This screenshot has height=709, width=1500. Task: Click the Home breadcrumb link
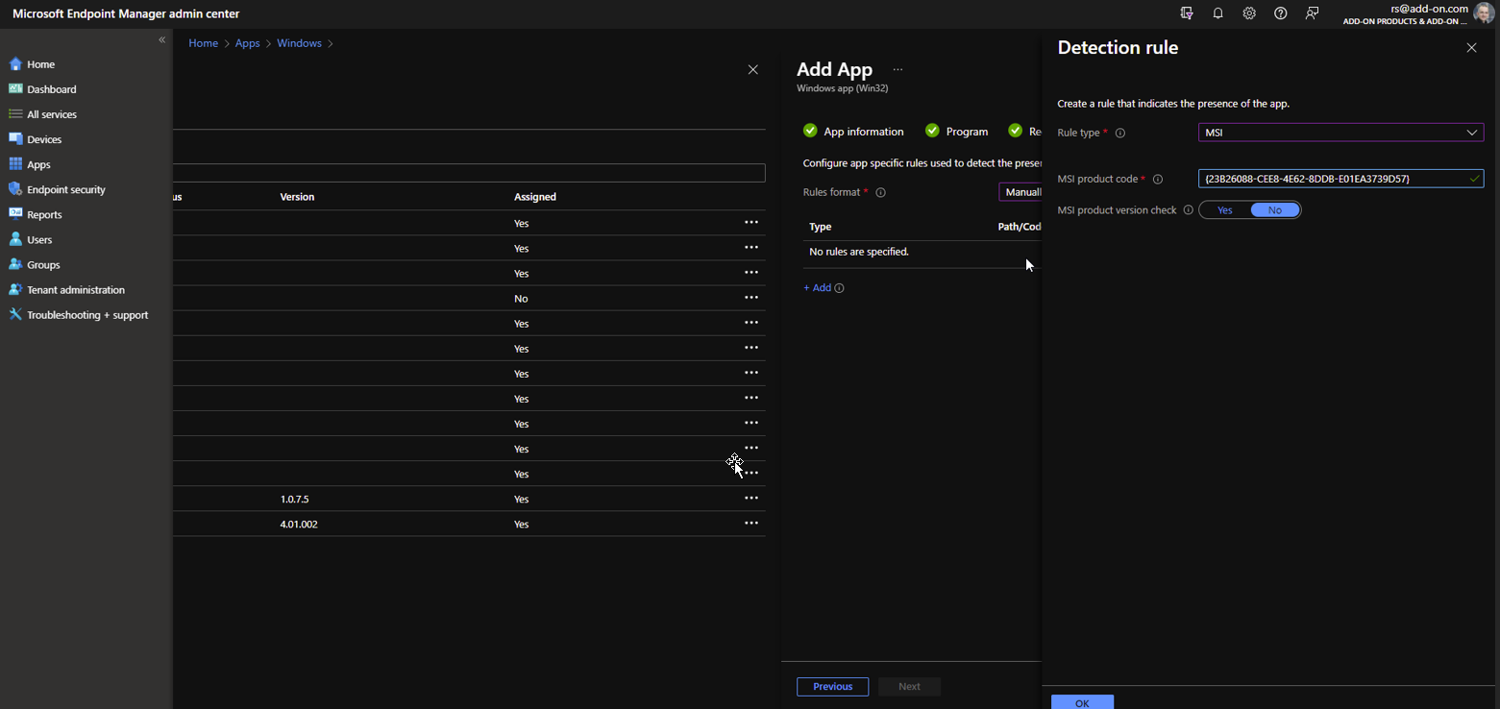tap(203, 43)
